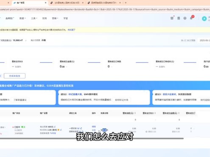Switch to the 推广管理 browser tab
Image resolution: width=210 pixels, height=157 pixels.
[x=30, y=3]
